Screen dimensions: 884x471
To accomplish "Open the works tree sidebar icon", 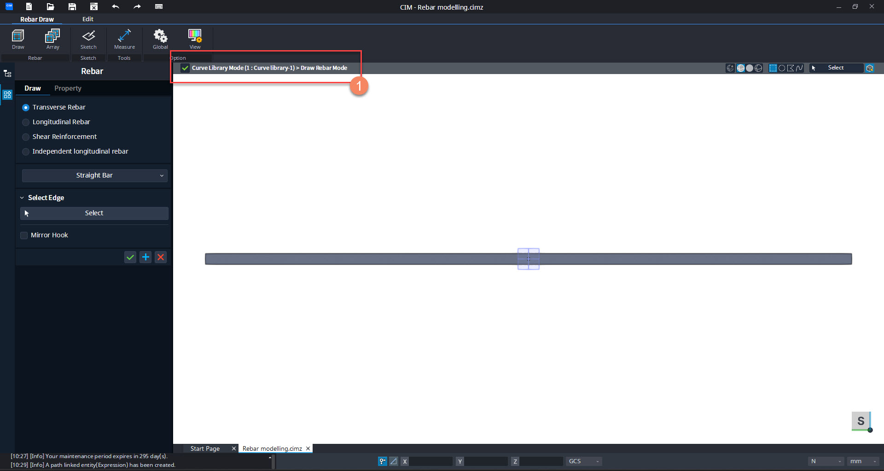I will coord(7,74).
